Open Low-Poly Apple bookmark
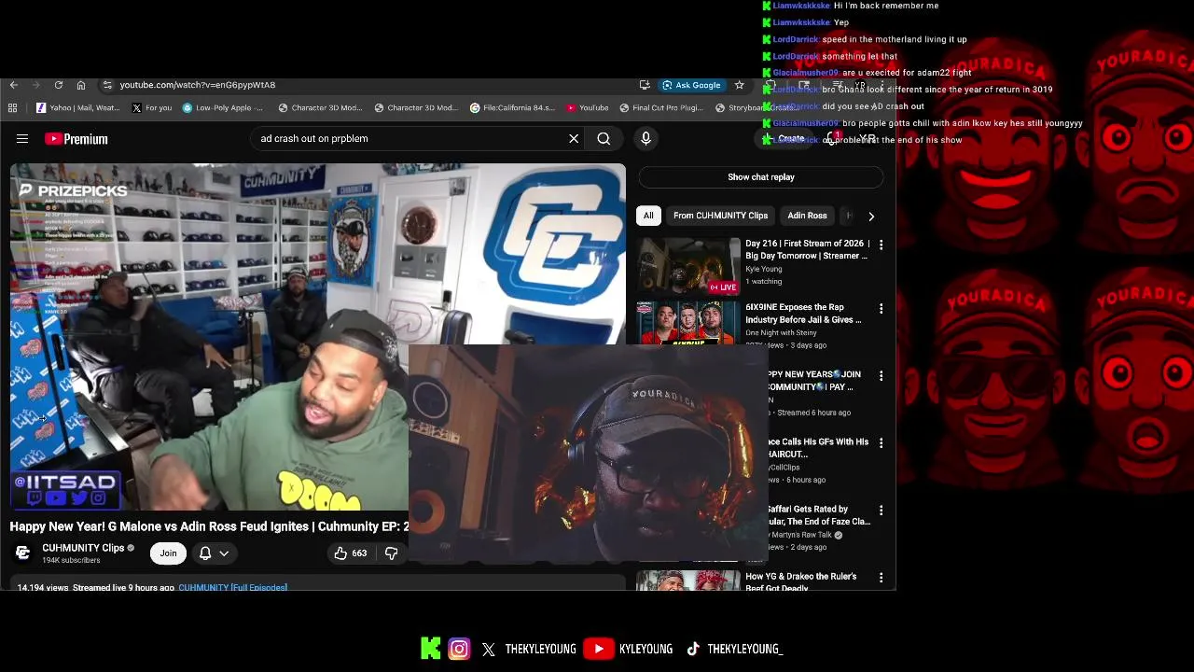1194x672 pixels. tap(223, 108)
